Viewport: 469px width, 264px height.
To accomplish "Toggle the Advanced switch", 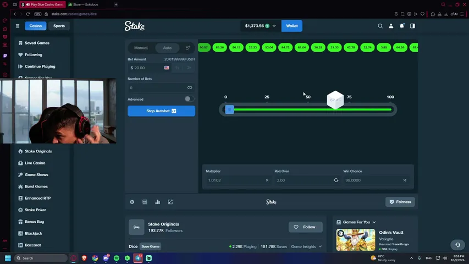I will click(189, 99).
